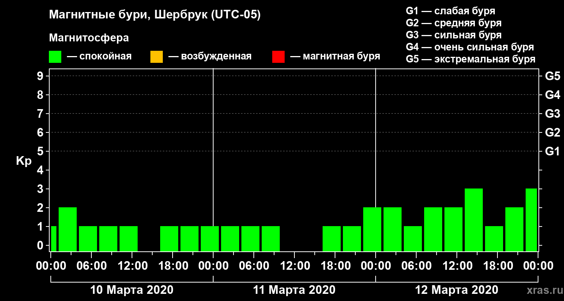Click the '10 Марта 2020' date label
The image size is (564, 301).
tap(132, 290)
